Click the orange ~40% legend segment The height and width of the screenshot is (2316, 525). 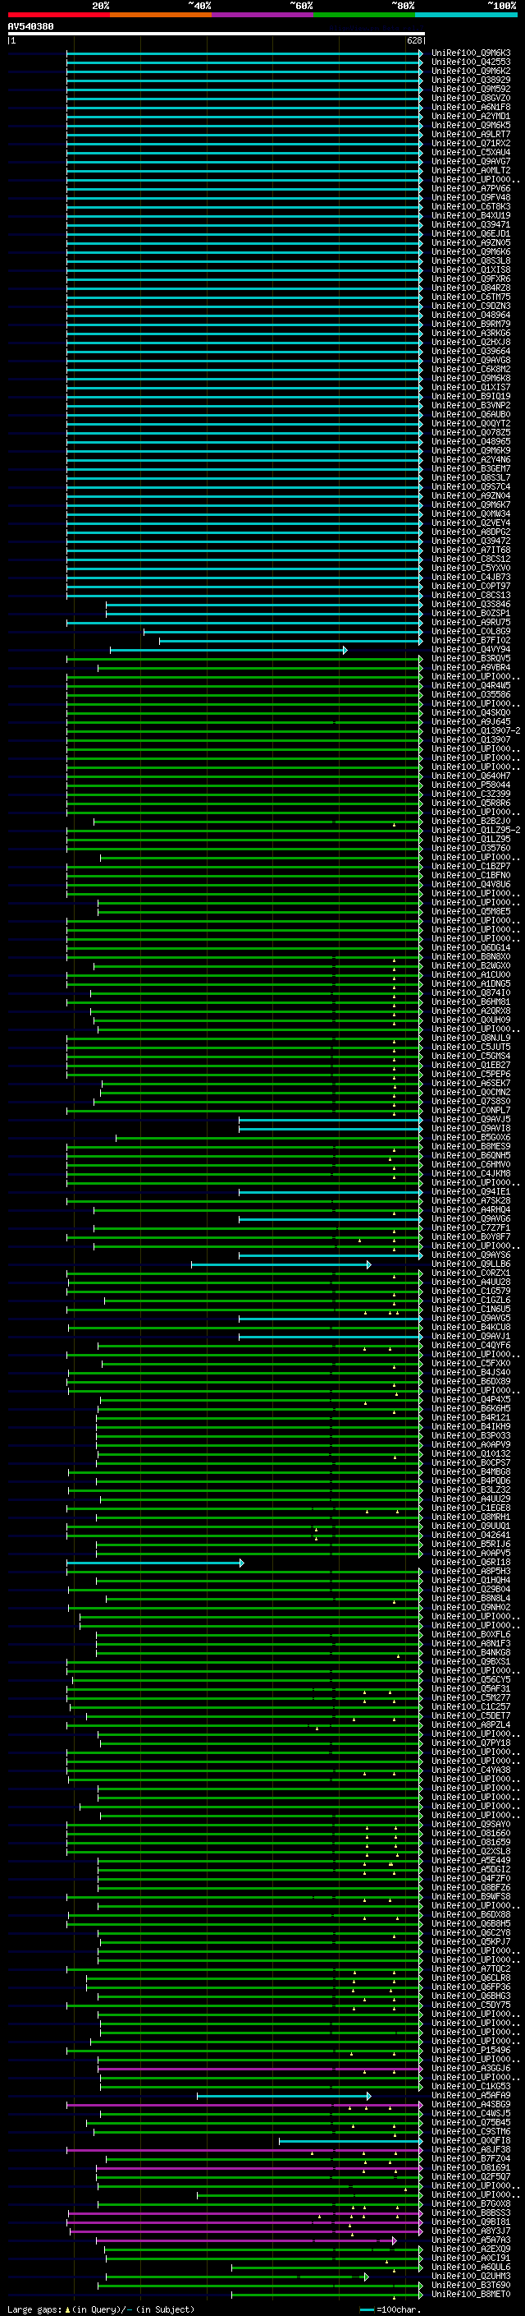point(161,15)
